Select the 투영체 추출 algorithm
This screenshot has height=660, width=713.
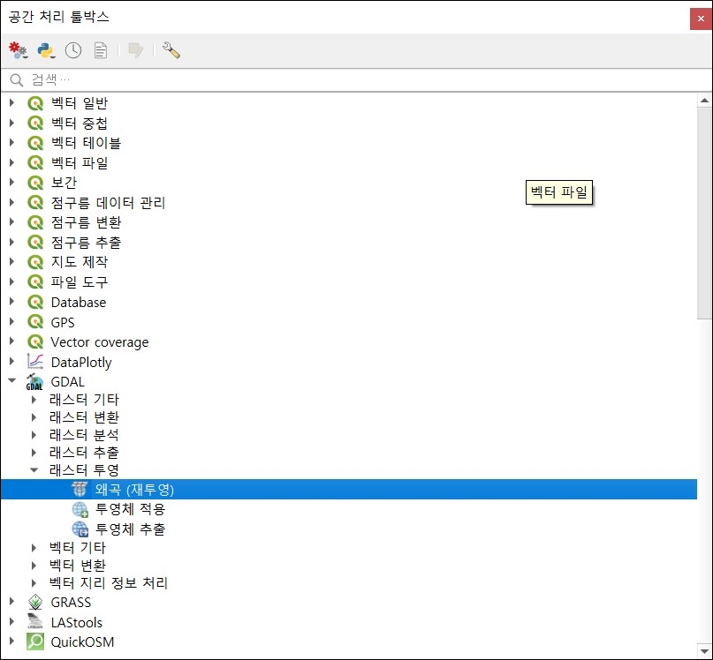tap(130, 529)
